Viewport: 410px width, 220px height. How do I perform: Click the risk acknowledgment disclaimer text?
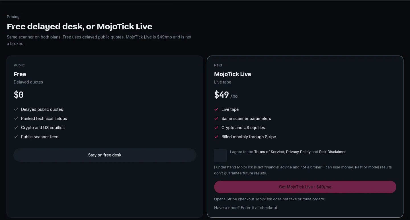click(303, 170)
